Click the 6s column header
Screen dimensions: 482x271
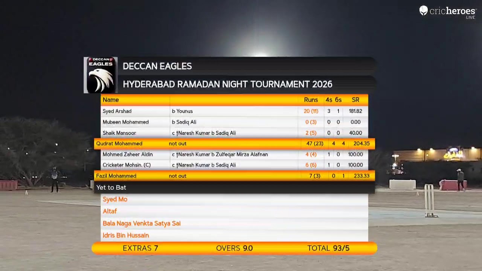click(x=338, y=100)
